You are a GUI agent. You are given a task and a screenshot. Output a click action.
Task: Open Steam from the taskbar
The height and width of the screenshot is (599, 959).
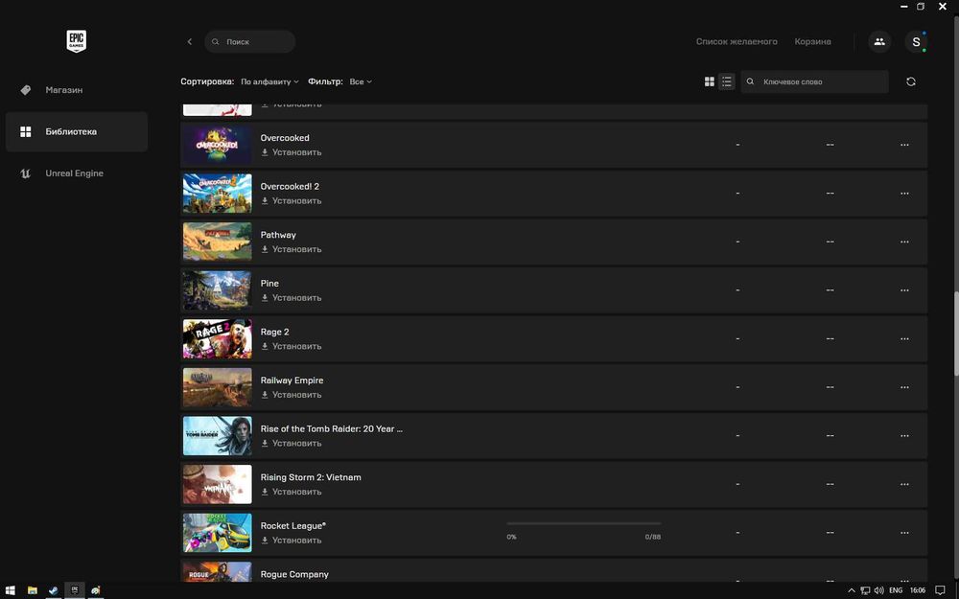pos(53,590)
